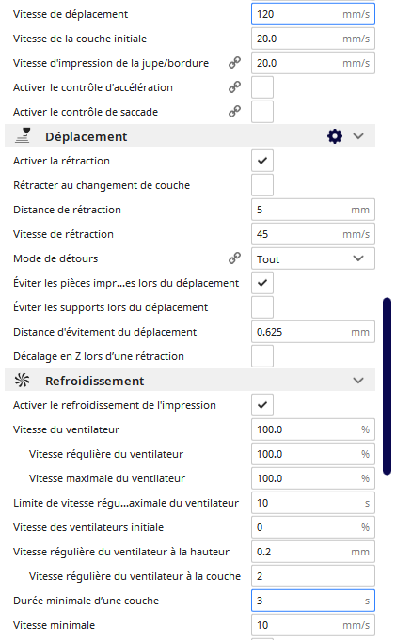Click the Refroidissement section header title
Screen dimensions: 396x640
click(x=94, y=381)
